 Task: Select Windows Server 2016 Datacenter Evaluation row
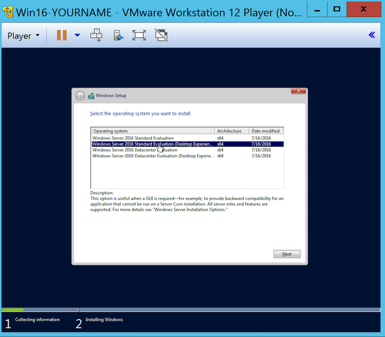[x=135, y=150]
